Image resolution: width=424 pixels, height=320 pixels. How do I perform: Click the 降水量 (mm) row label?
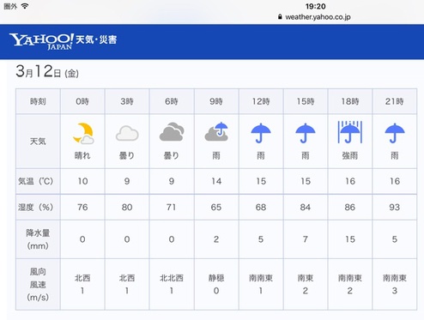(x=38, y=239)
